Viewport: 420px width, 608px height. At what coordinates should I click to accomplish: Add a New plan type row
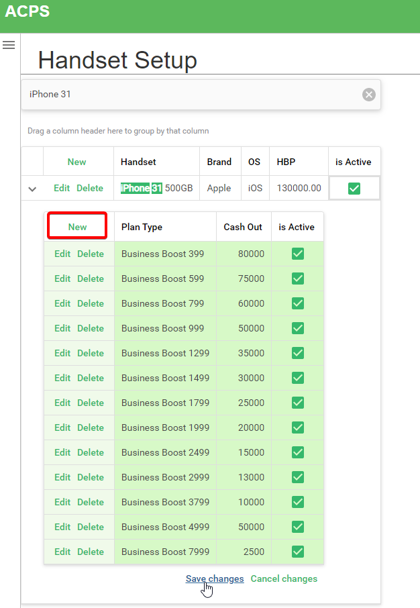tap(77, 227)
